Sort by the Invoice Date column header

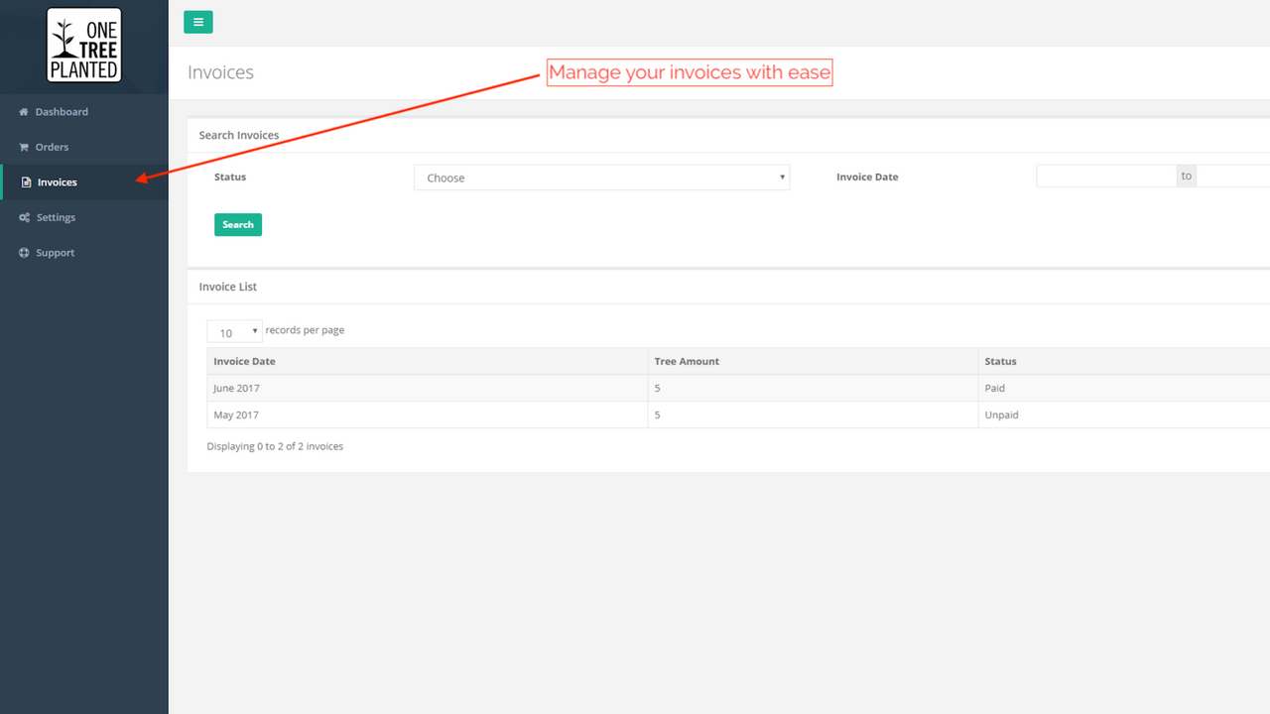coord(245,361)
